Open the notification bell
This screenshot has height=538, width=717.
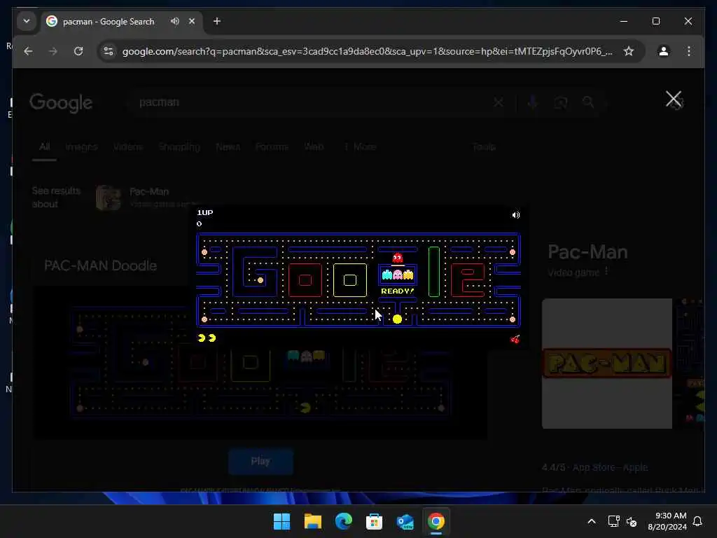pos(697,521)
